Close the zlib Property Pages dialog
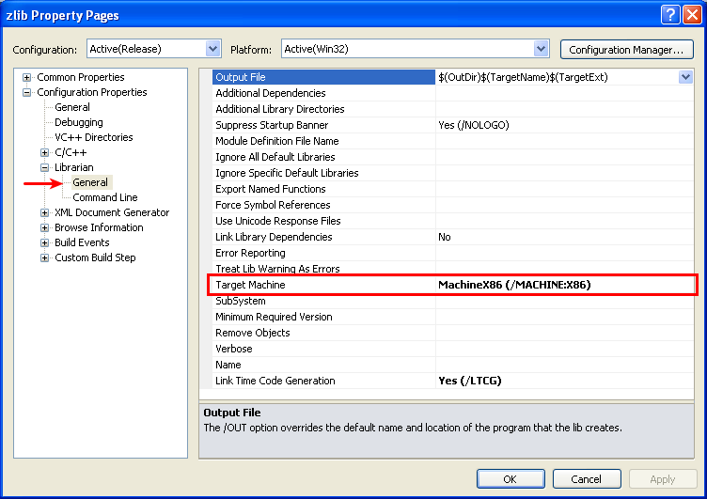 tap(692, 15)
